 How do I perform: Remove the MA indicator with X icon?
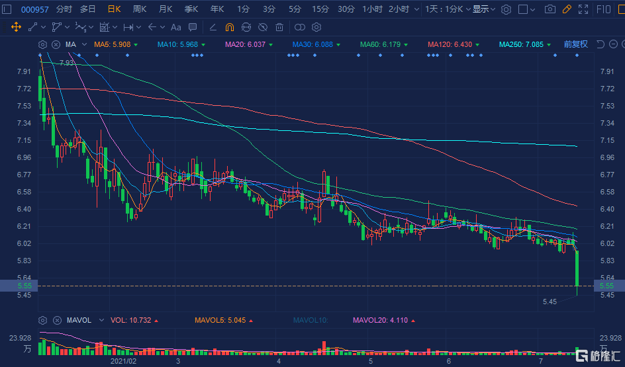(56, 44)
